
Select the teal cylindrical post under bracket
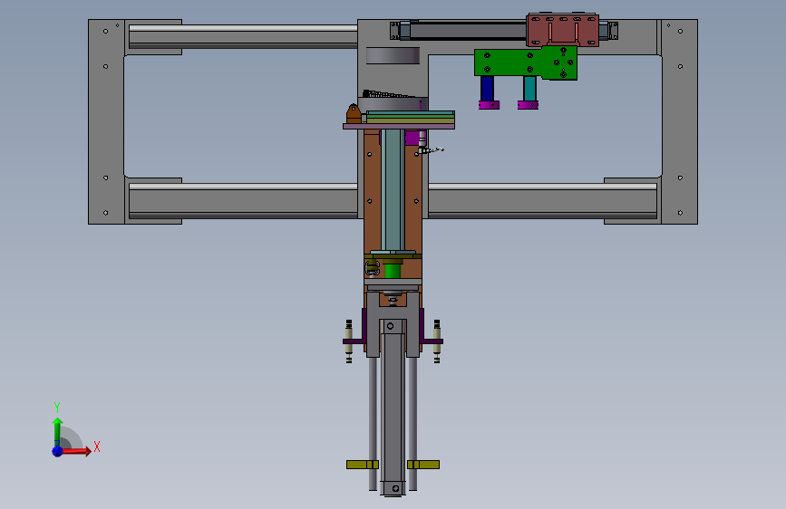pos(529,89)
